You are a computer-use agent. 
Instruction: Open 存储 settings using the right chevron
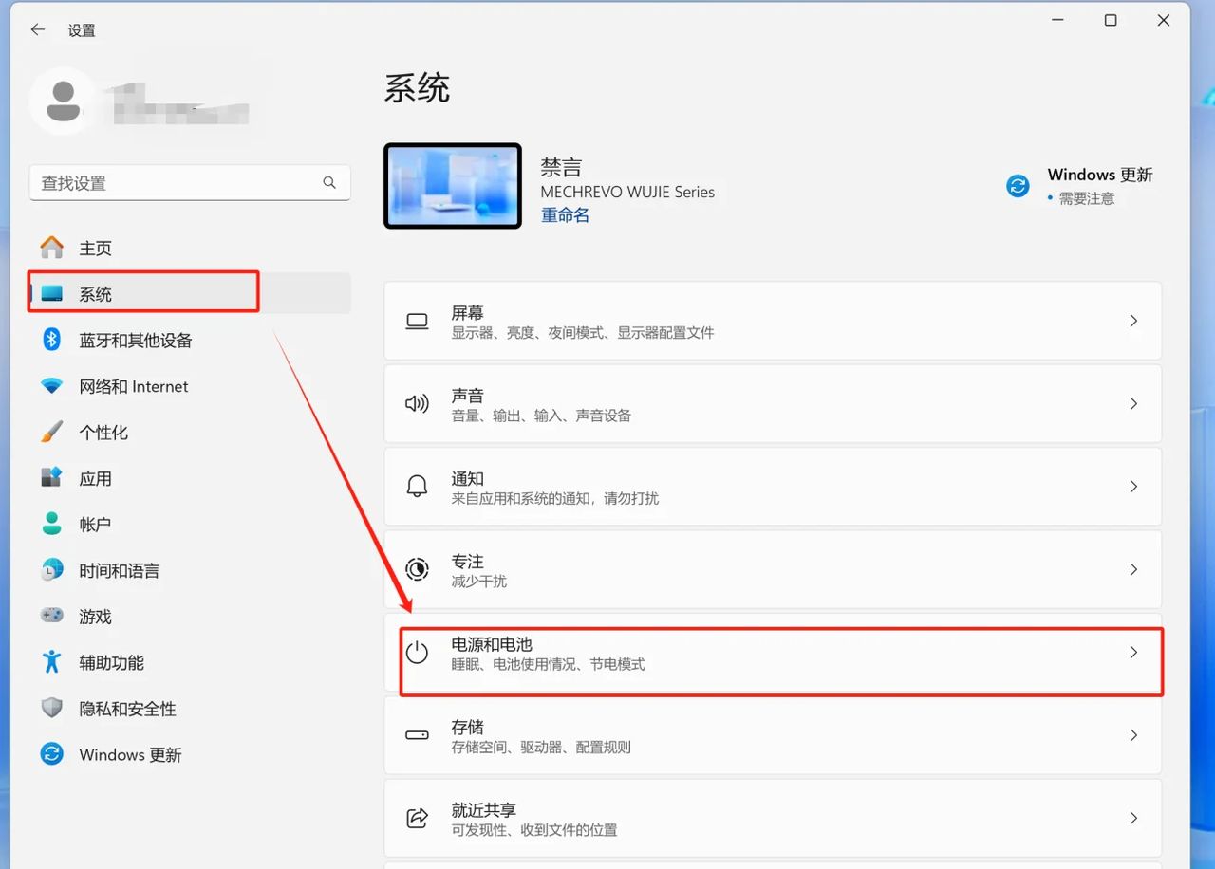pyautogui.click(x=1133, y=734)
